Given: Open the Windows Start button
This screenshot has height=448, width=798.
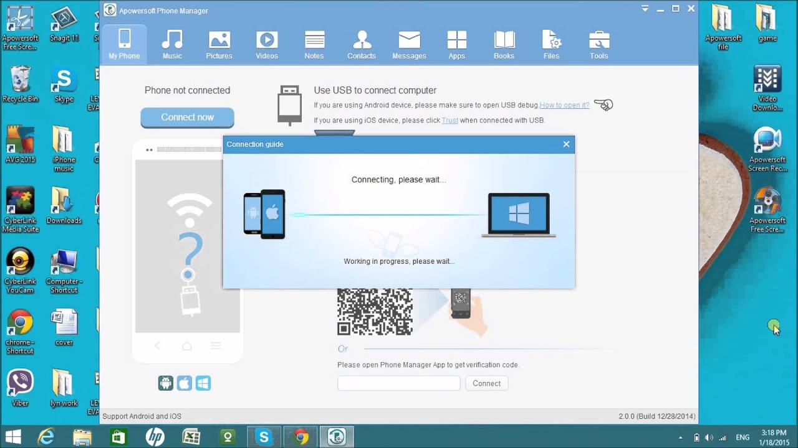Looking at the screenshot, I should click(x=13, y=437).
